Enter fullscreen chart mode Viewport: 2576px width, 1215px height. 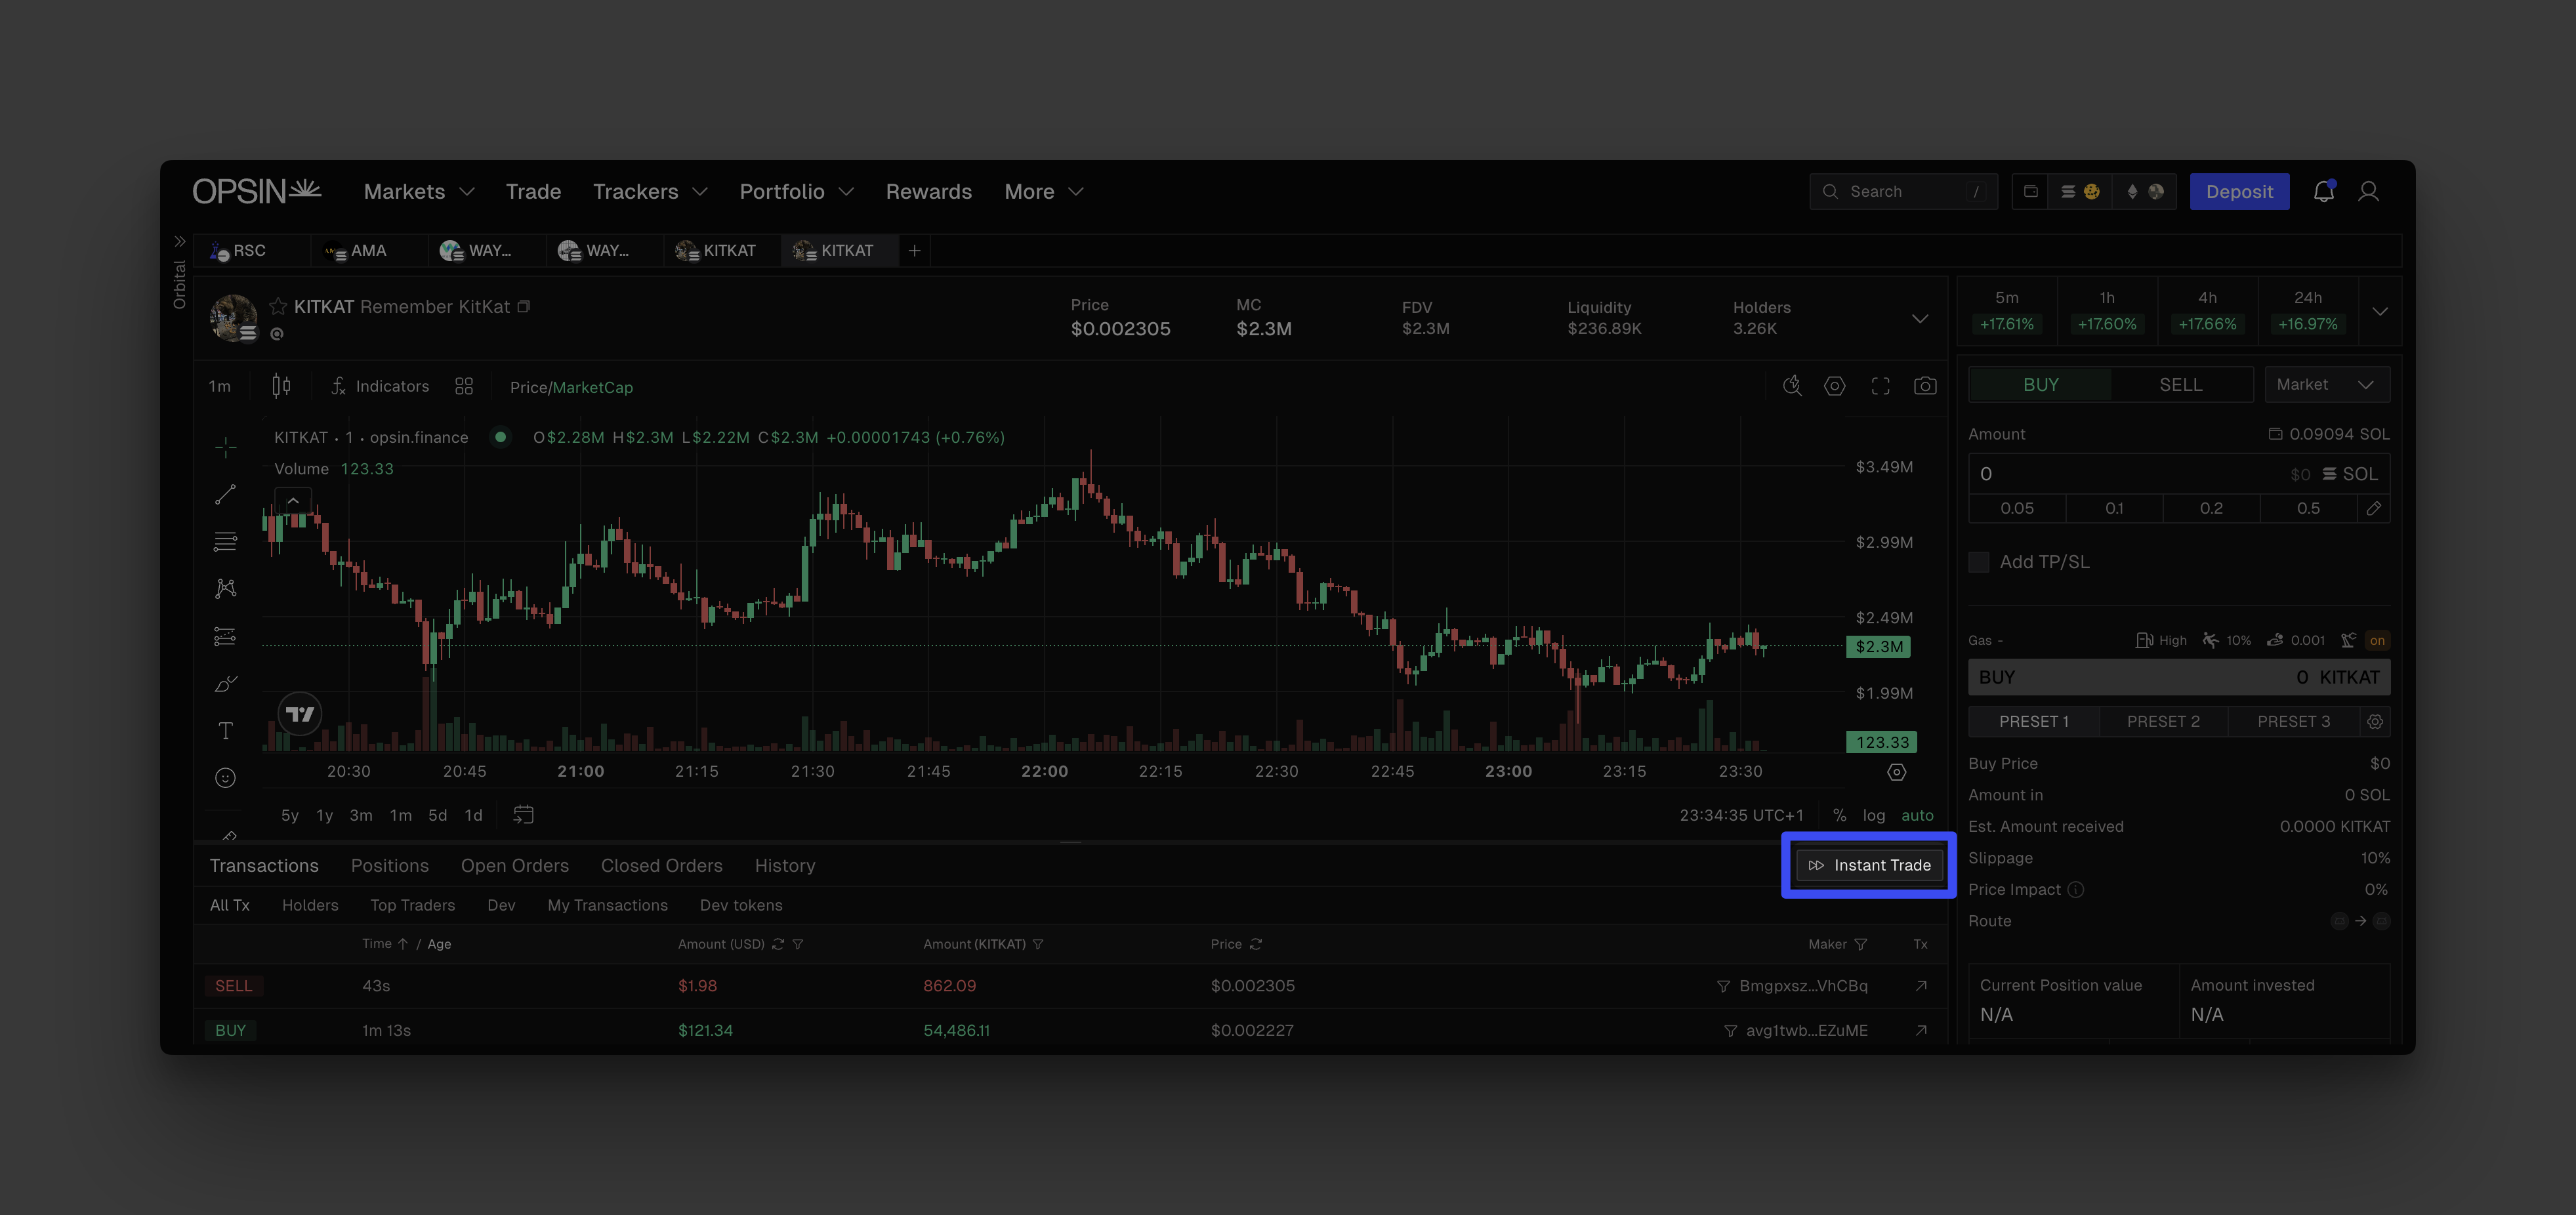[1880, 386]
